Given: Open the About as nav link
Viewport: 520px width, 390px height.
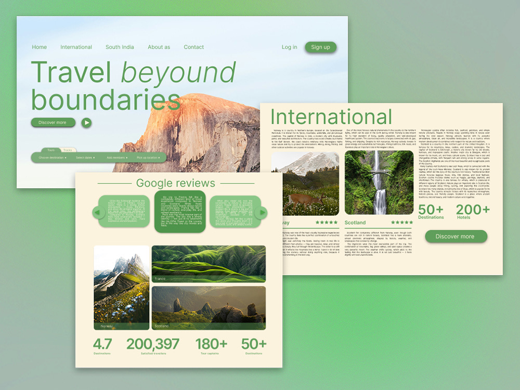Looking at the screenshot, I should point(159,47).
